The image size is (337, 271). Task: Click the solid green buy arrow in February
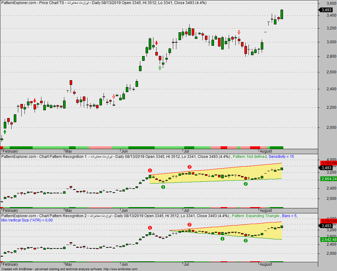pyautogui.click(x=5, y=132)
